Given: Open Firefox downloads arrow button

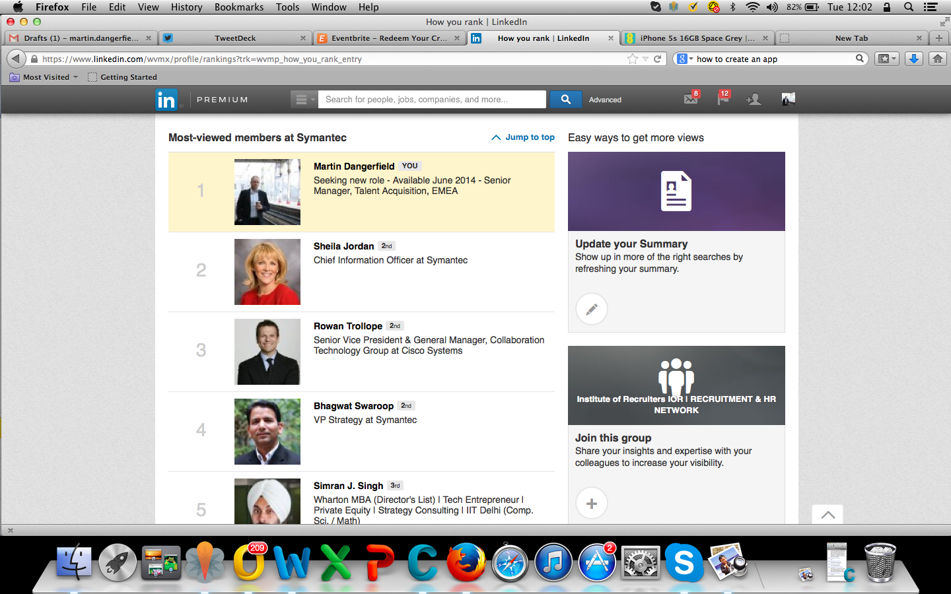Looking at the screenshot, I should coord(914,59).
